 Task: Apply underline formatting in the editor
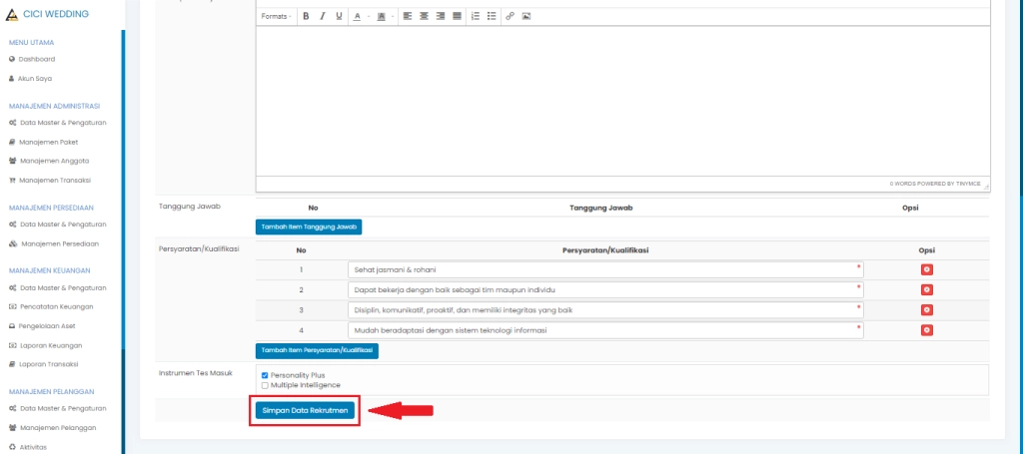pyautogui.click(x=340, y=17)
